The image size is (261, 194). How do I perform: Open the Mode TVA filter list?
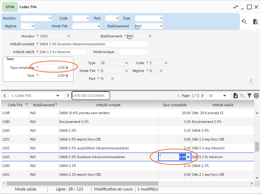click(x=99, y=26)
